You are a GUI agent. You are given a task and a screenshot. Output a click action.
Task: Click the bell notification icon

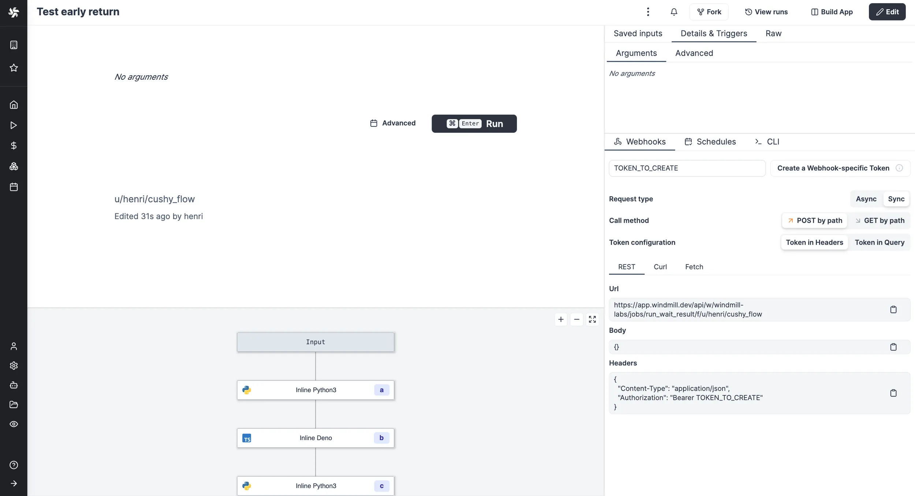tap(673, 12)
